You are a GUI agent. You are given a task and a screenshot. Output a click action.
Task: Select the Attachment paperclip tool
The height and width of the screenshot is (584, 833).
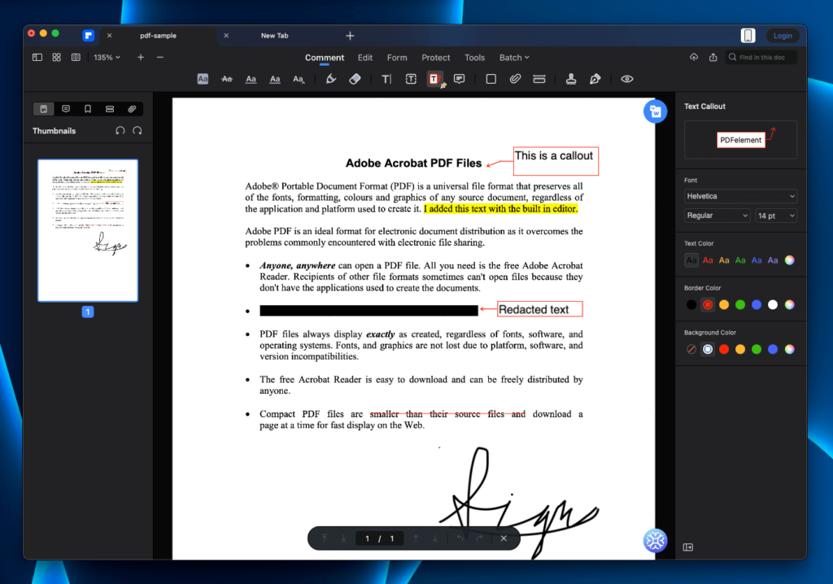click(515, 79)
